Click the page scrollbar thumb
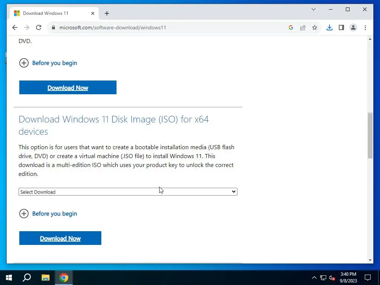This screenshot has width=380, height=285. (x=370, y=135)
